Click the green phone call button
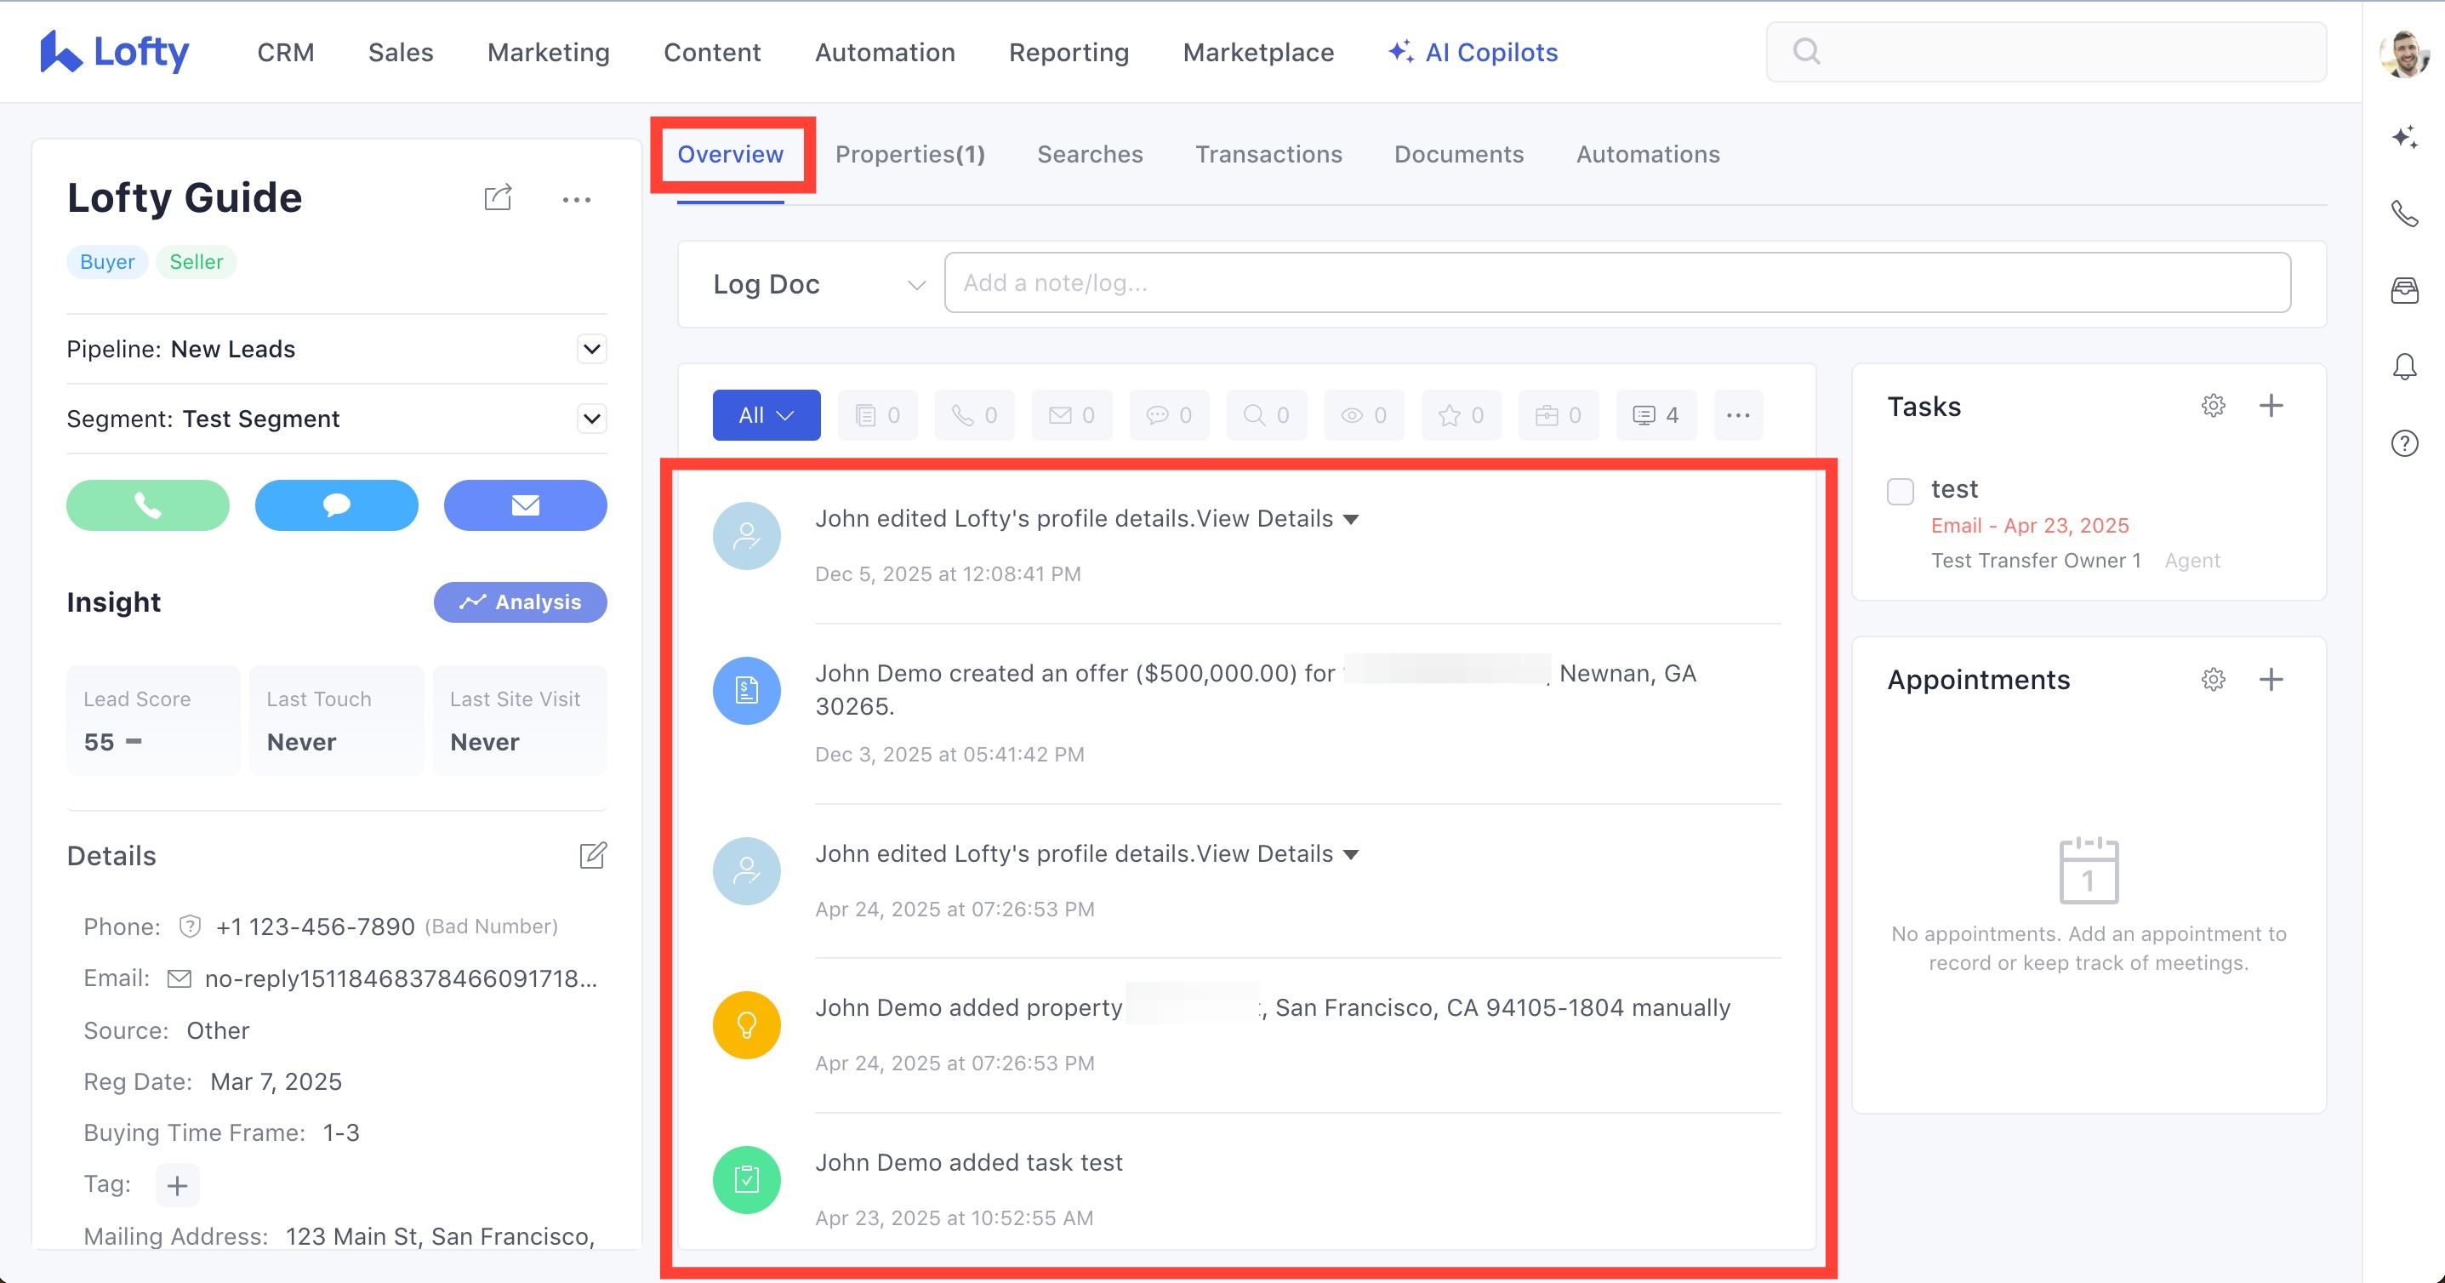 147,505
